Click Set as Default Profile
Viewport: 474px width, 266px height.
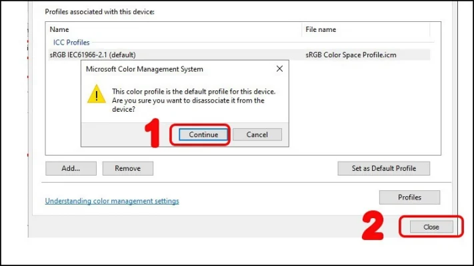click(x=383, y=168)
